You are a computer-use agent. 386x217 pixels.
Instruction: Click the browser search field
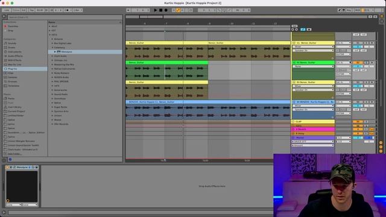pyautogui.click(x=65, y=17)
